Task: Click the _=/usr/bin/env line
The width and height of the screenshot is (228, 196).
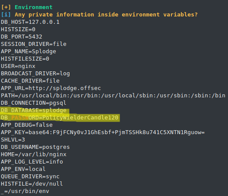Action: click(25, 191)
